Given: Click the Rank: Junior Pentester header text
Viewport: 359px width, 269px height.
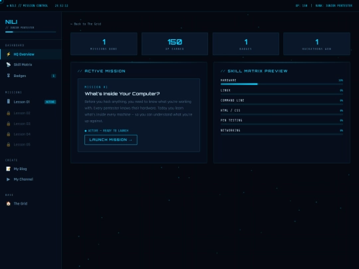Looking at the screenshot, I should [334, 5].
